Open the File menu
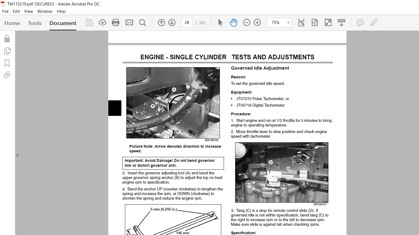This screenshot has width=419, height=235. coord(5,11)
